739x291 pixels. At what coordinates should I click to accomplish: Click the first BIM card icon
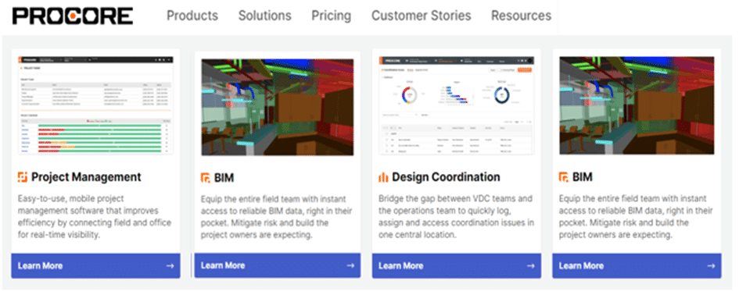(x=206, y=177)
